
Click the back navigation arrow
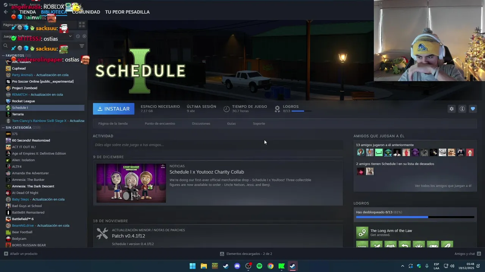(x=6, y=12)
